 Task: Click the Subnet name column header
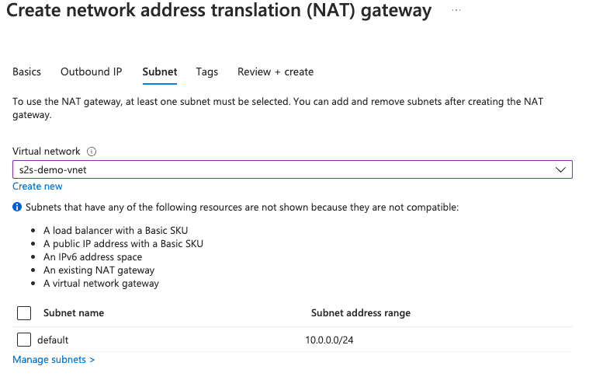pos(74,313)
